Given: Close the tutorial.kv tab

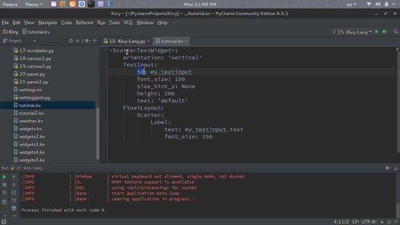Looking at the screenshot, I should tap(186, 41).
